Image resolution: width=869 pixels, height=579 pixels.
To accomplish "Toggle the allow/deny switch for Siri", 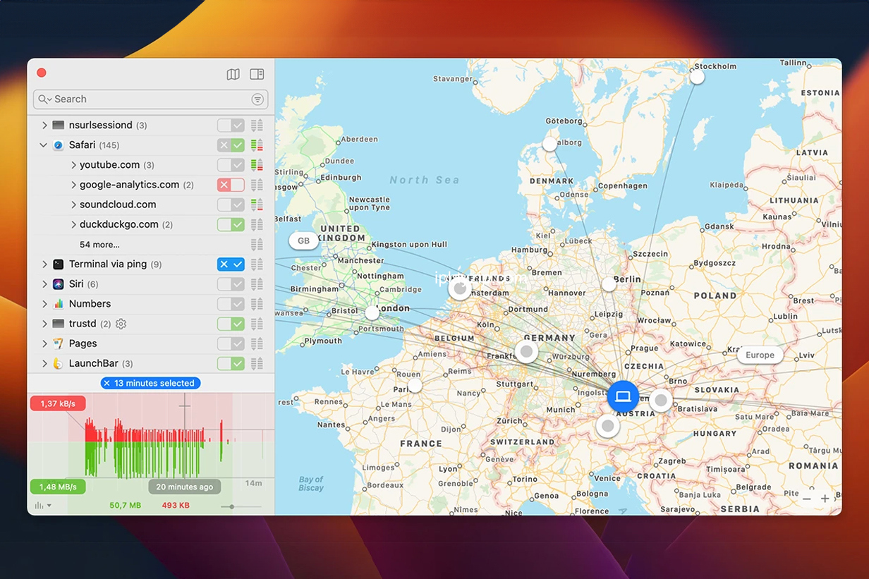I will [x=231, y=284].
